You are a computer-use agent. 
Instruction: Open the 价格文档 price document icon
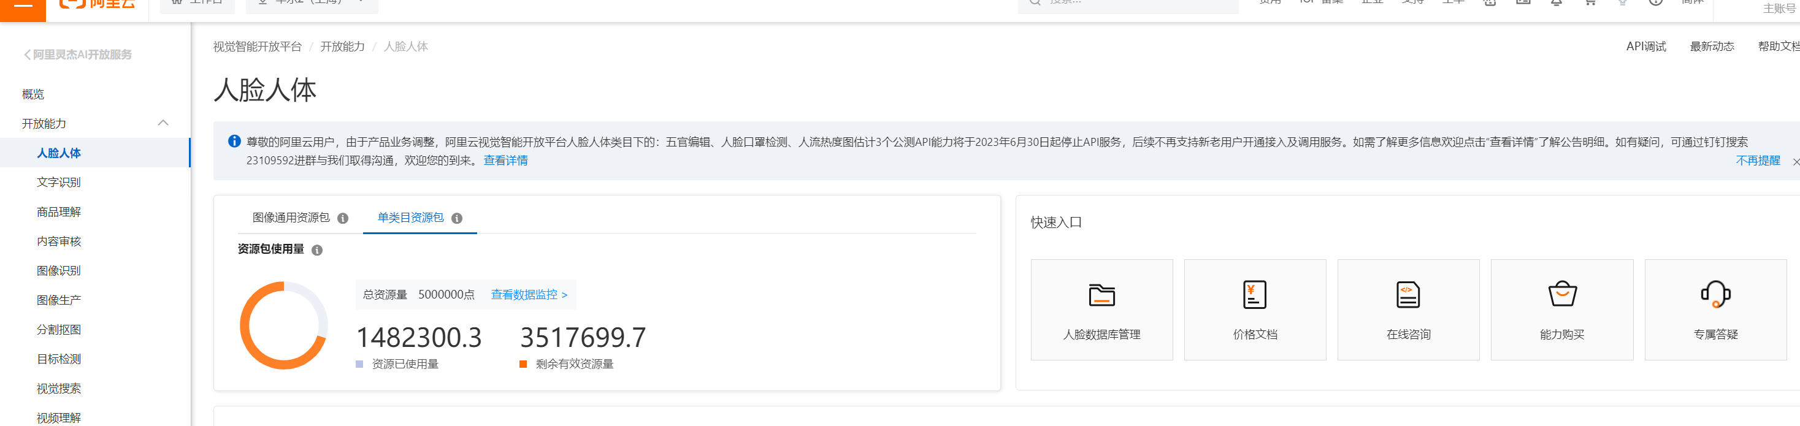click(1255, 295)
